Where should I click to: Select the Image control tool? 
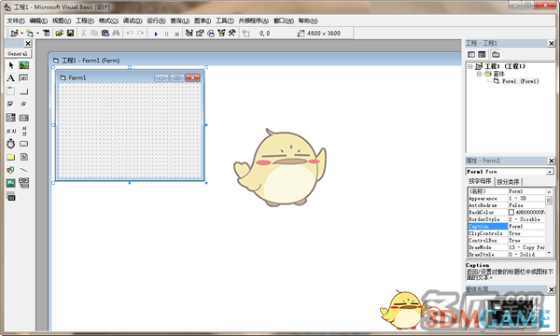(10, 183)
